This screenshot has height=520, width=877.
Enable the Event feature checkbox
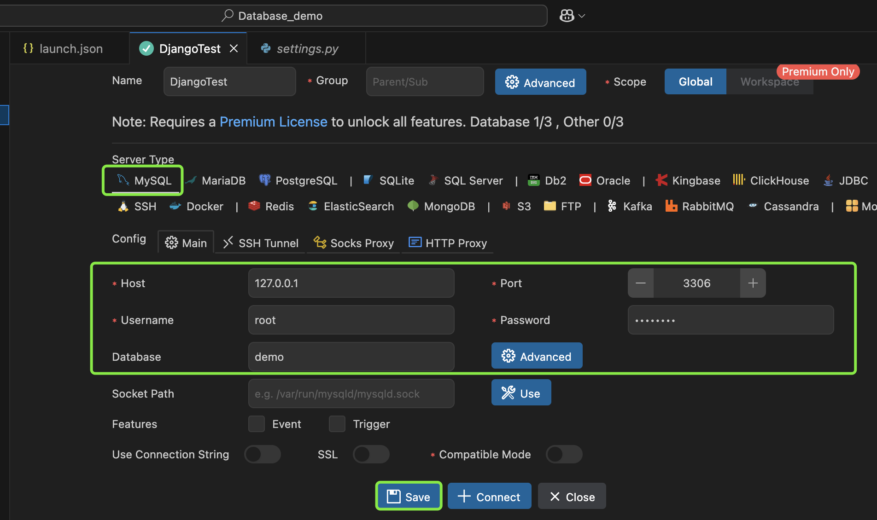coord(257,424)
